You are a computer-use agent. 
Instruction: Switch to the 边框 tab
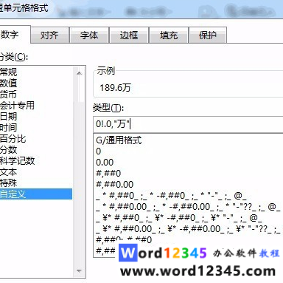(x=129, y=35)
